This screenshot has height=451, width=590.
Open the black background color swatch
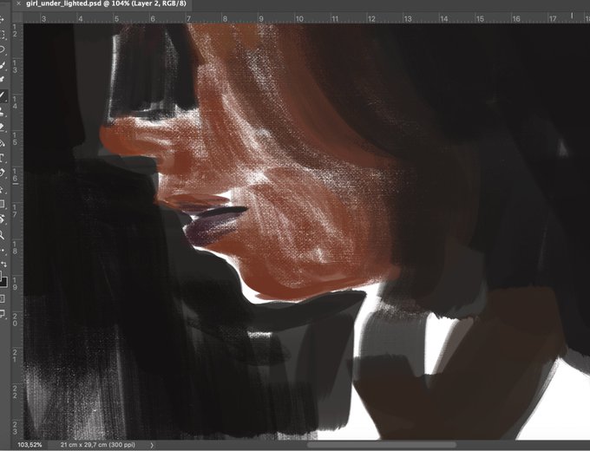click(x=3, y=282)
